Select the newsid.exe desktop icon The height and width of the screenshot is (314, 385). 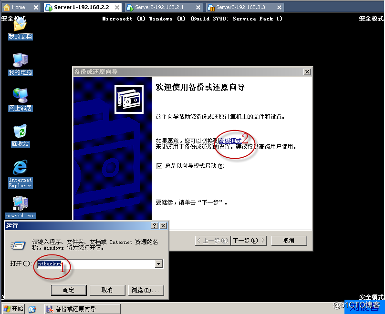pyautogui.click(x=20, y=207)
